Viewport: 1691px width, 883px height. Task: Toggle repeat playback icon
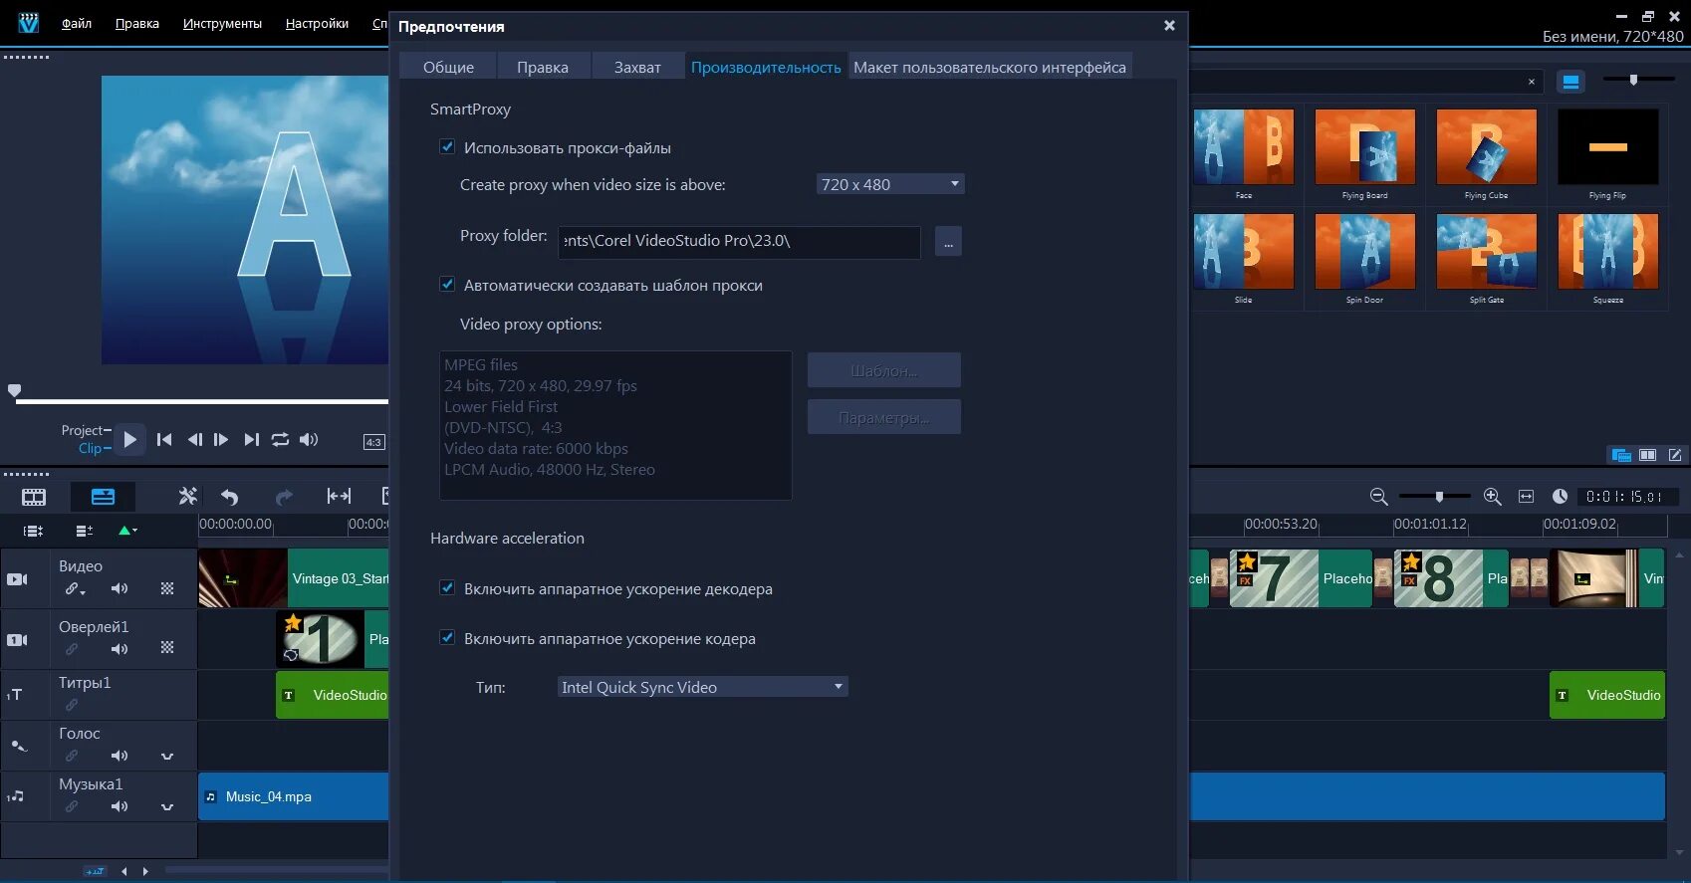[x=280, y=439]
